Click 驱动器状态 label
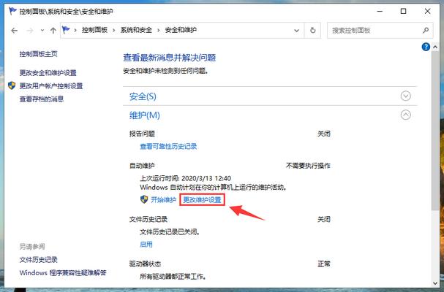 (x=146, y=264)
